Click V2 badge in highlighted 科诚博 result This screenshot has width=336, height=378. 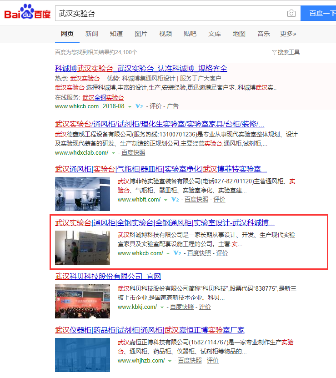(177, 253)
